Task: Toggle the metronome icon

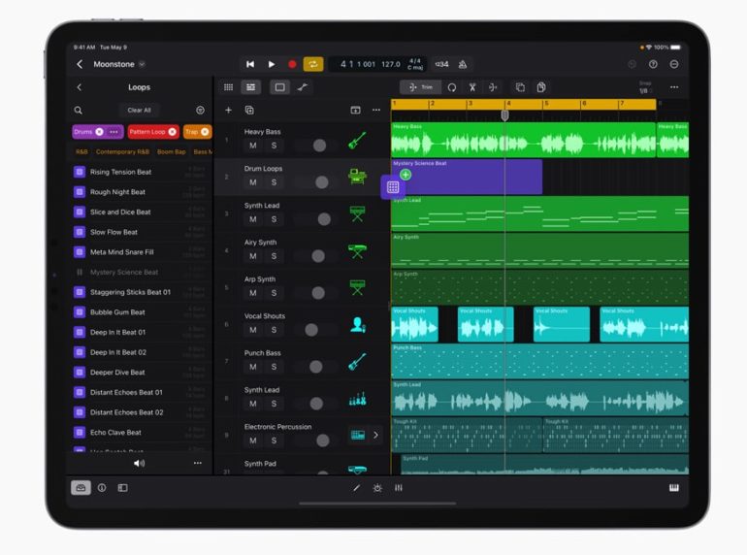Action: pos(462,64)
